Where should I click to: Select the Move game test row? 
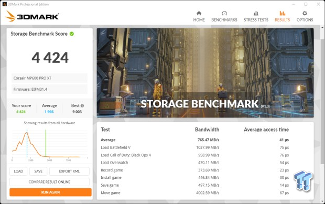click(195, 193)
